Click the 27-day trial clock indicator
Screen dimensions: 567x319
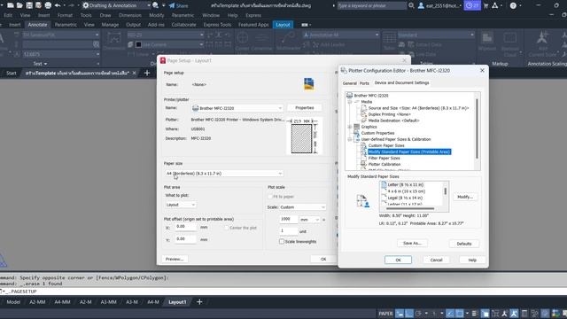tap(472, 5)
